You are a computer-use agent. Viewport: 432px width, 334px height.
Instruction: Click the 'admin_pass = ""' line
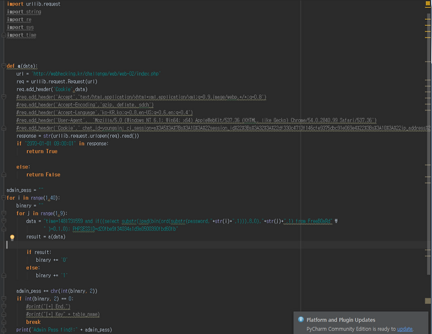(25, 190)
